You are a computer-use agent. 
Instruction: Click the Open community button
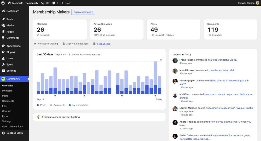pos(83,12)
